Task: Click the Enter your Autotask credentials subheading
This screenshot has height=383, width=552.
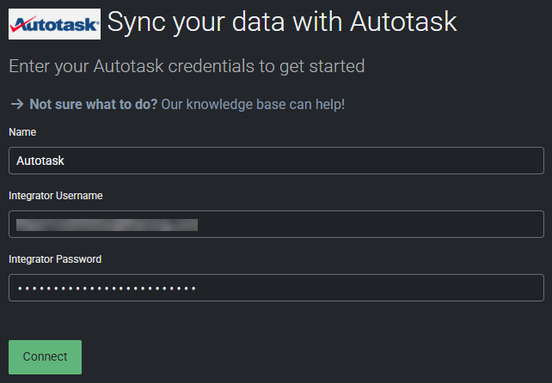Action: (x=187, y=66)
